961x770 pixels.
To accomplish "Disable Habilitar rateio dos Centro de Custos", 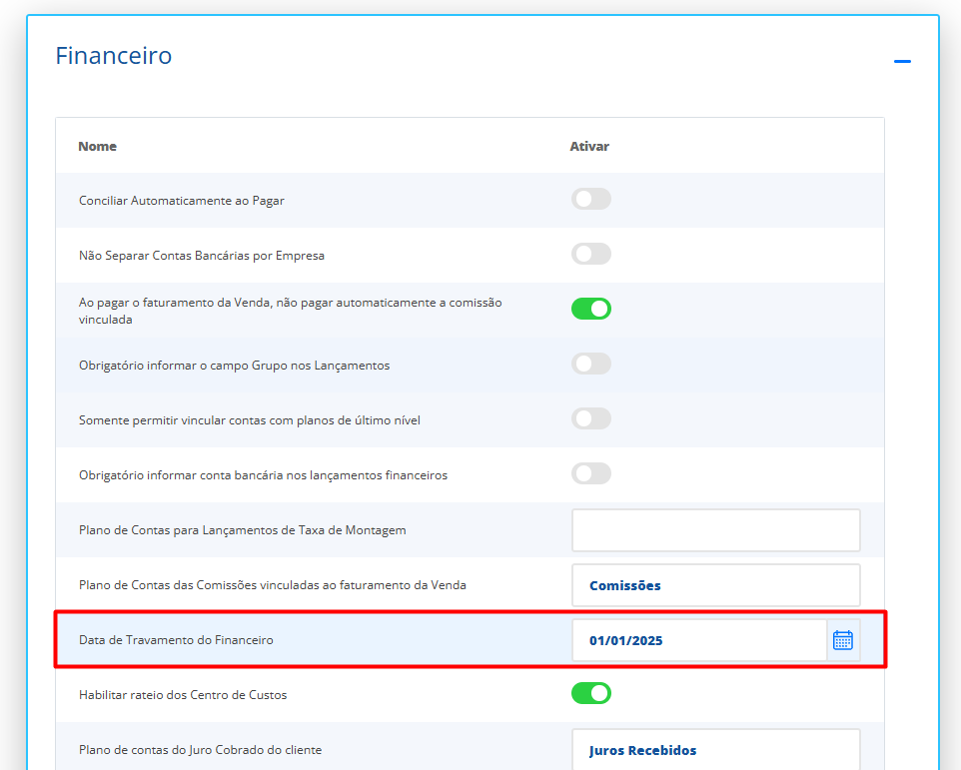I will 590,693.
